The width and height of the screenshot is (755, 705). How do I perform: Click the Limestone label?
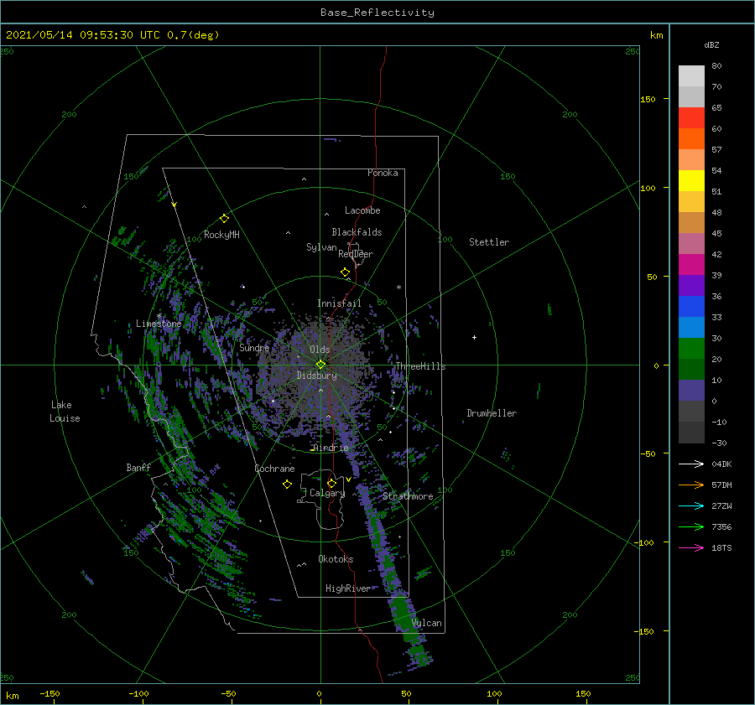pyautogui.click(x=159, y=324)
